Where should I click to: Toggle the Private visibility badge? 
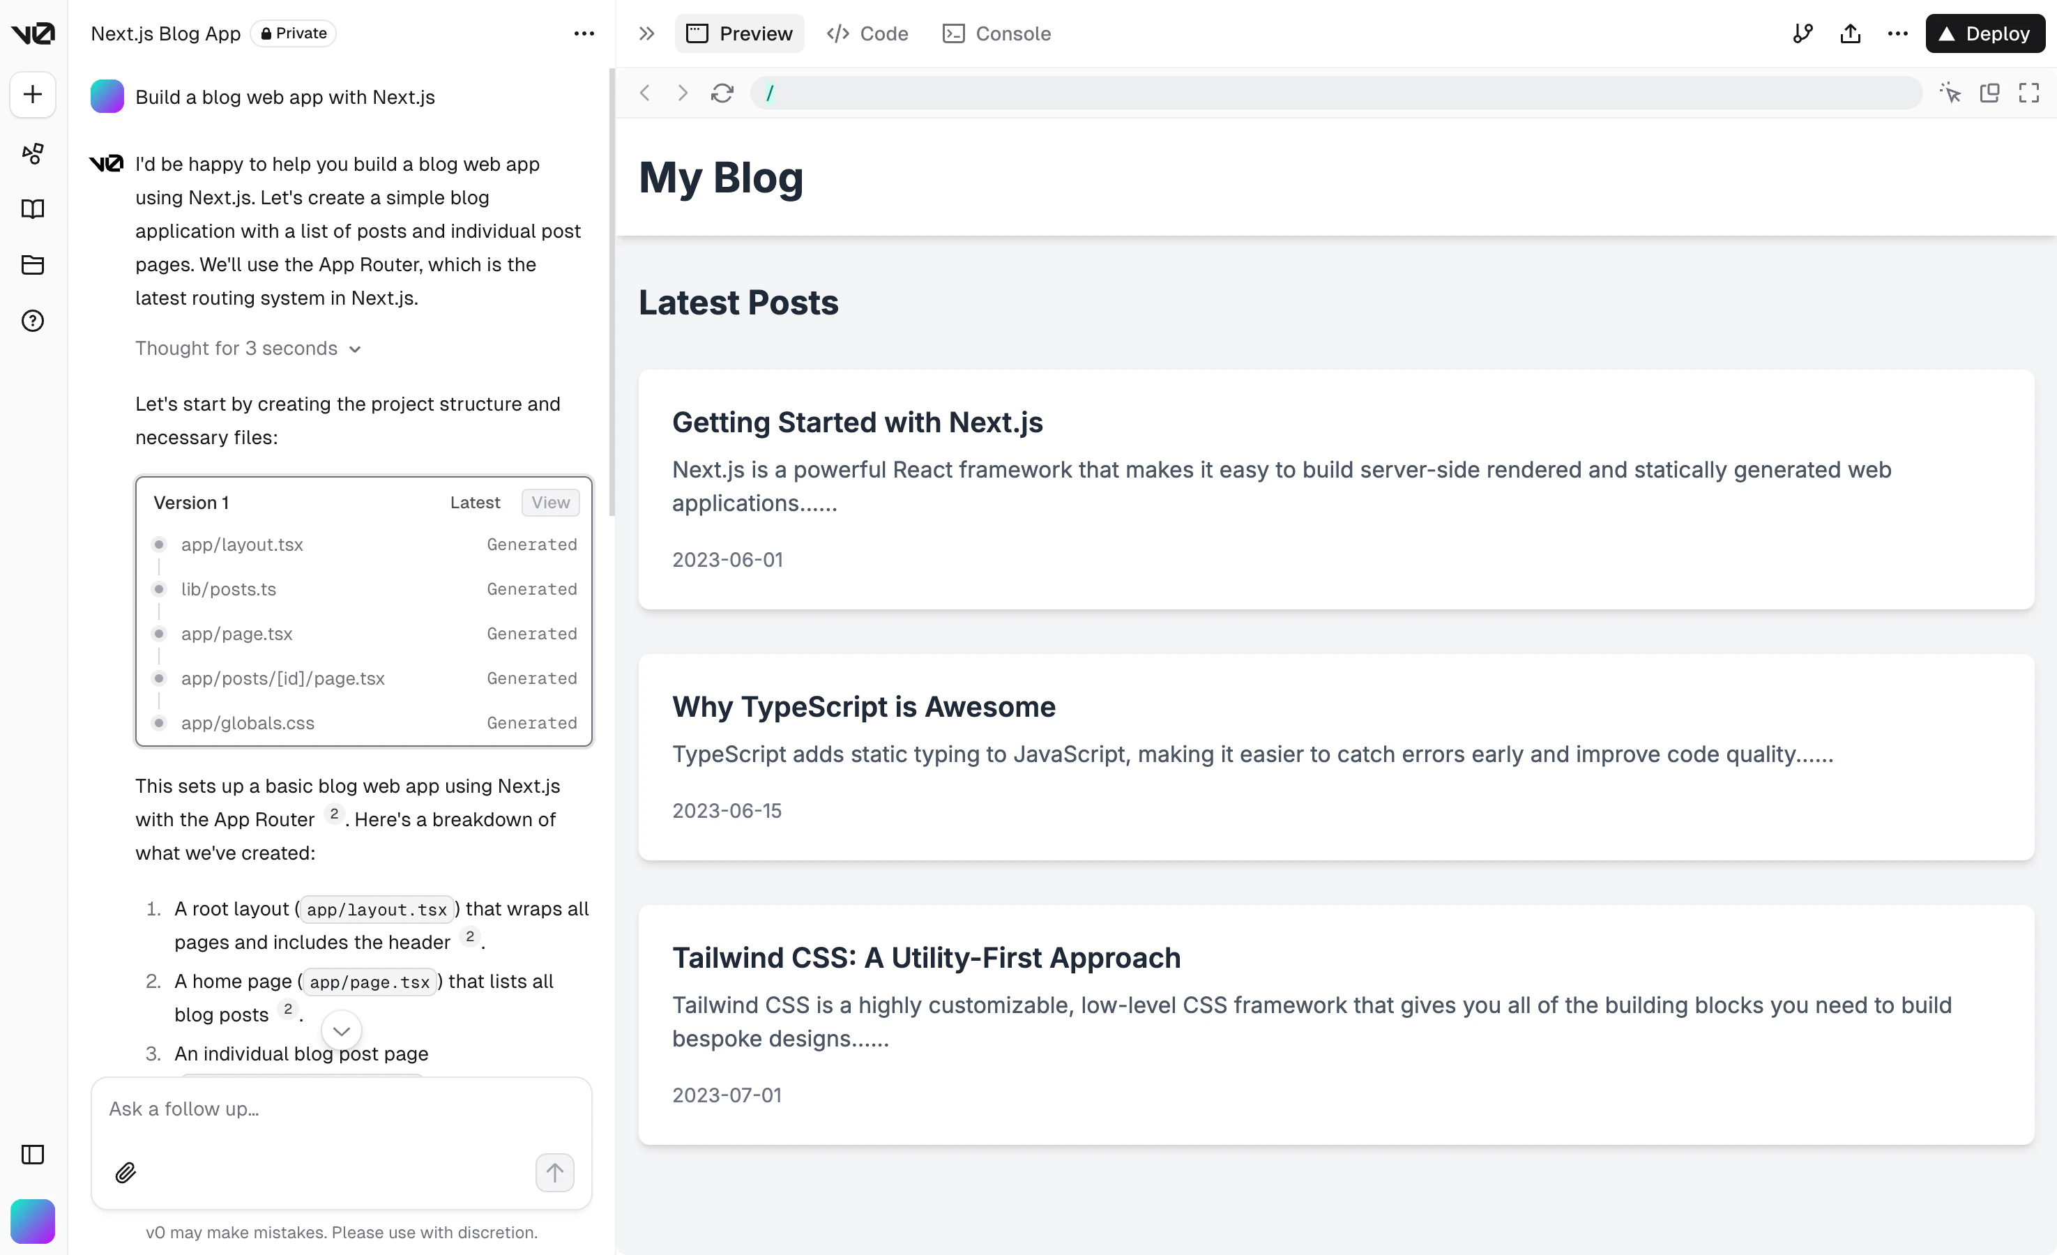pos(294,33)
